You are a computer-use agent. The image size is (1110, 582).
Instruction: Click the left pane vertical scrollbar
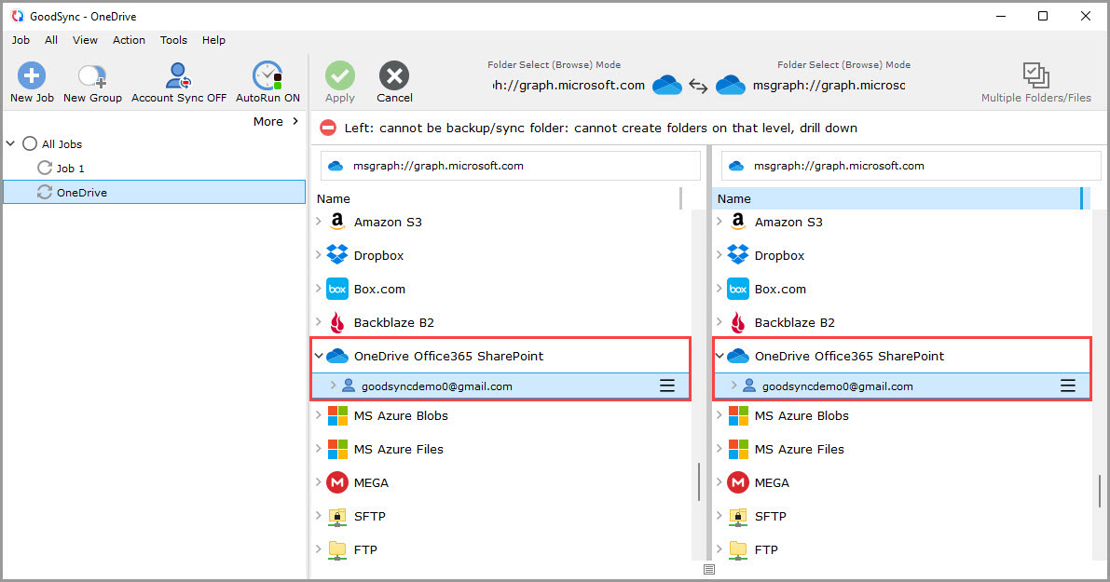click(699, 481)
